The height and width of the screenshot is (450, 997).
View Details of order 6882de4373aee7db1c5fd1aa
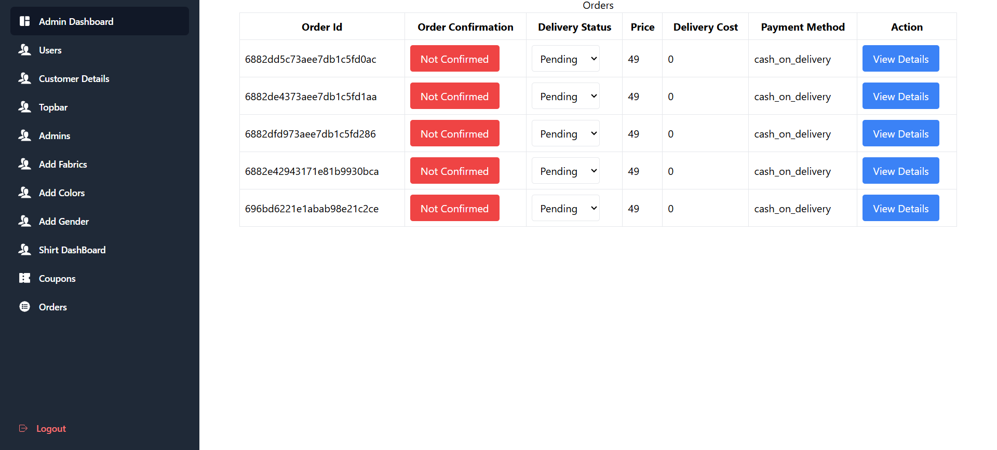point(900,96)
